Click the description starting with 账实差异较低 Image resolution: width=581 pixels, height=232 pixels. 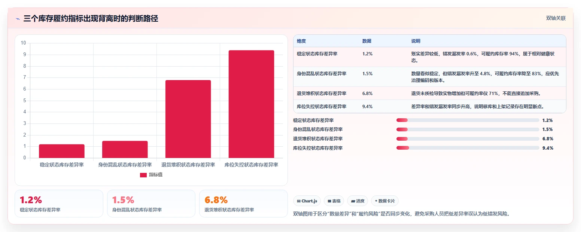pyautogui.click(x=483, y=57)
